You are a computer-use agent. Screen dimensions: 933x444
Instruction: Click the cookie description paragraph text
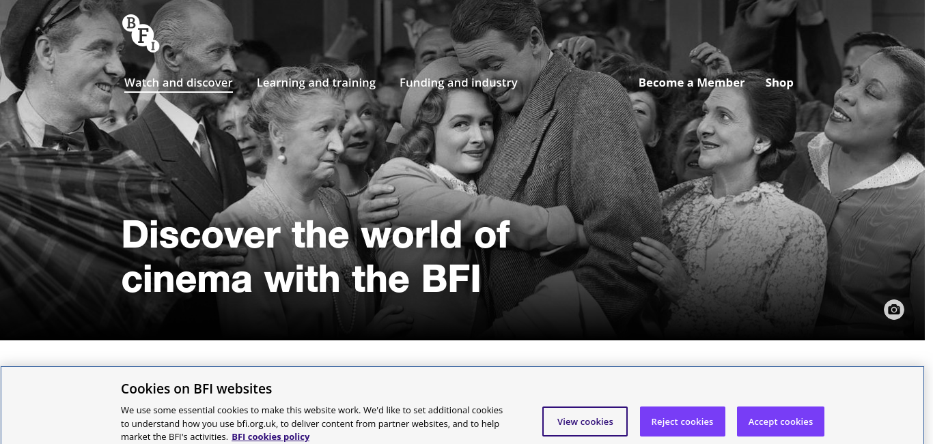tap(312, 423)
